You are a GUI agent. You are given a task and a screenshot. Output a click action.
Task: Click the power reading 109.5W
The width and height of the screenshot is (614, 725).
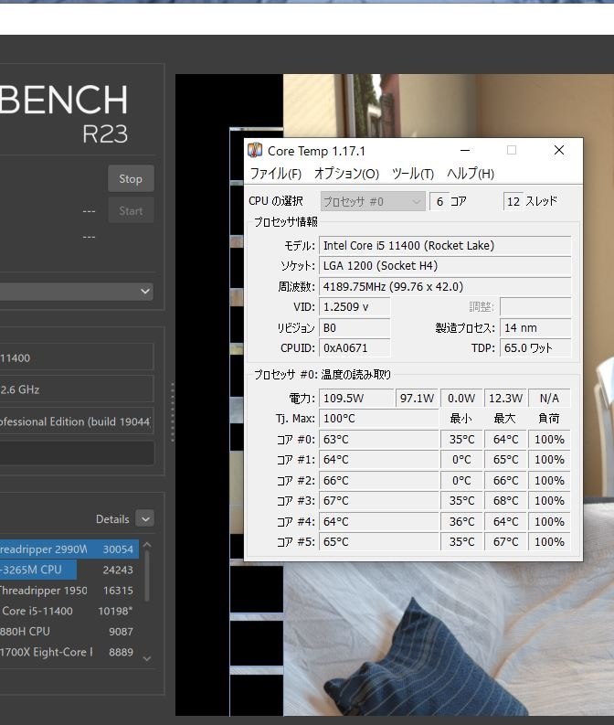[355, 398]
